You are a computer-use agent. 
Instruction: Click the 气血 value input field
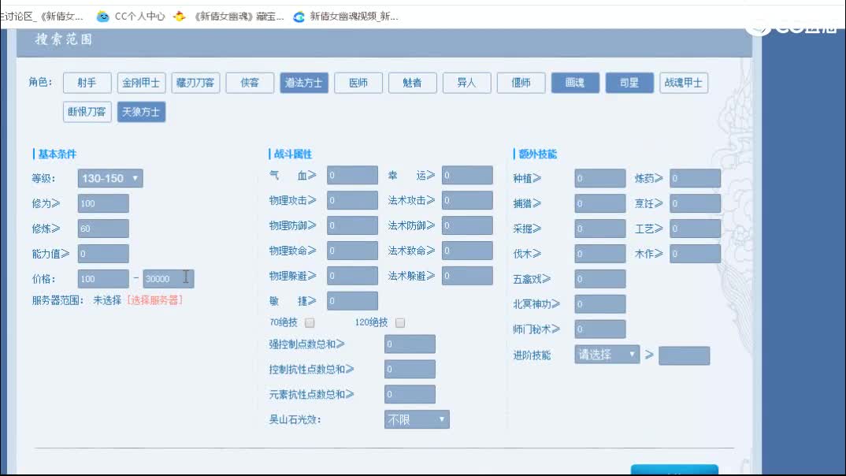tap(352, 175)
